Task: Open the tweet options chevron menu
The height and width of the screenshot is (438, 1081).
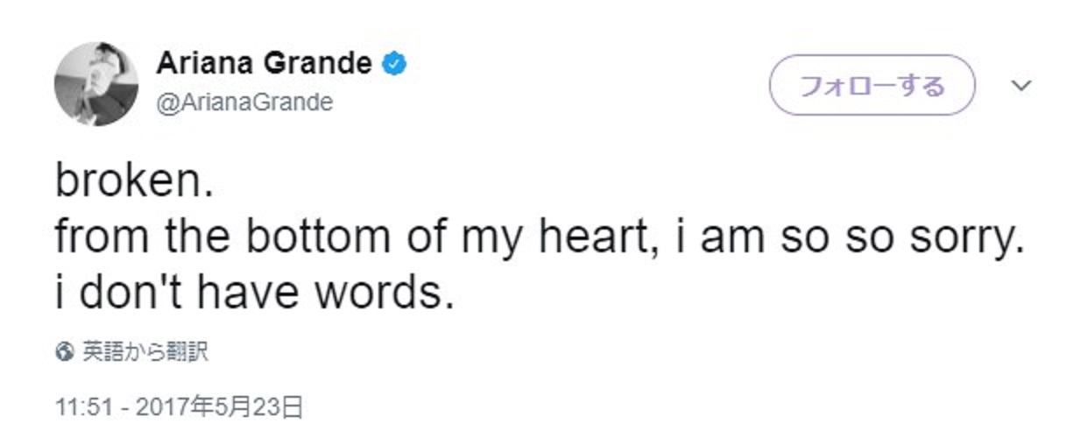Action: click(1021, 85)
